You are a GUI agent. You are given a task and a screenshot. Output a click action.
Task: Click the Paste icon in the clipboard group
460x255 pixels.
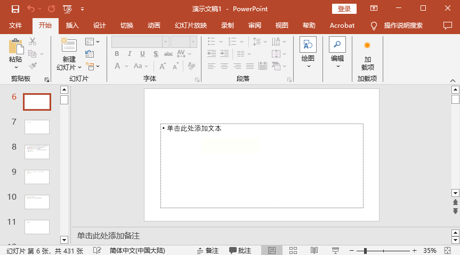tap(15, 47)
